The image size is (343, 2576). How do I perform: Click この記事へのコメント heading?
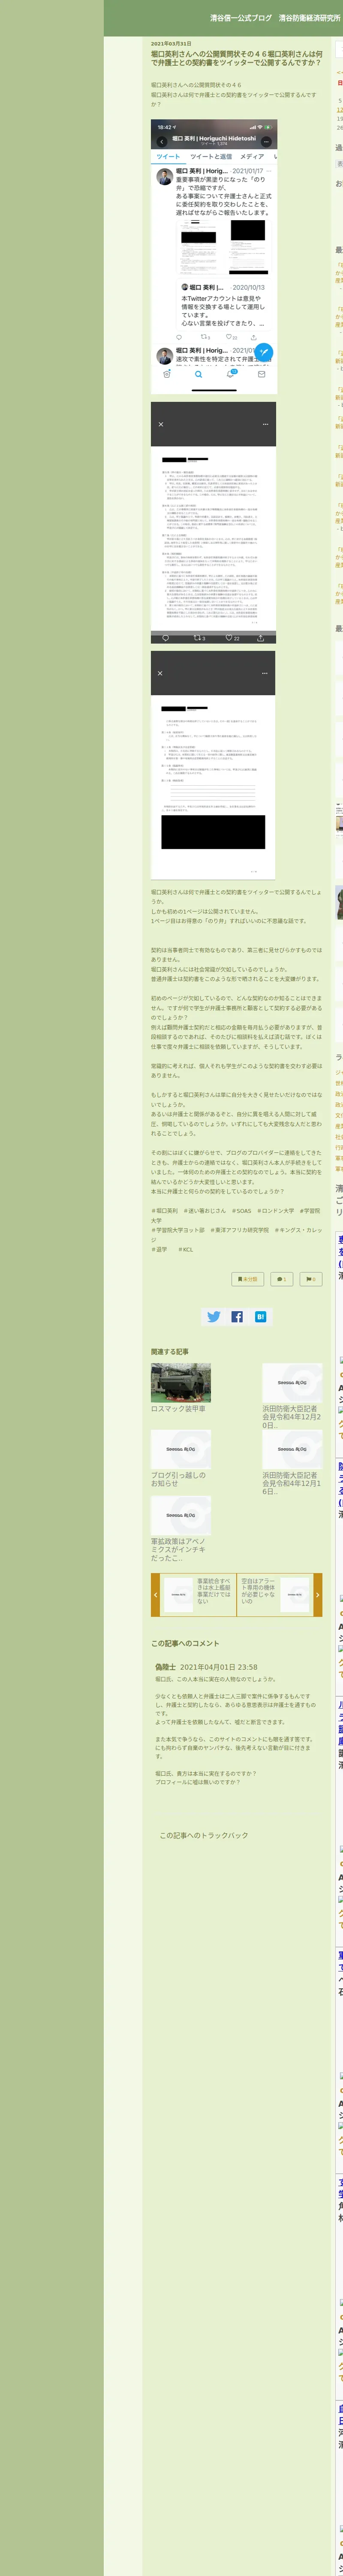point(185,1643)
